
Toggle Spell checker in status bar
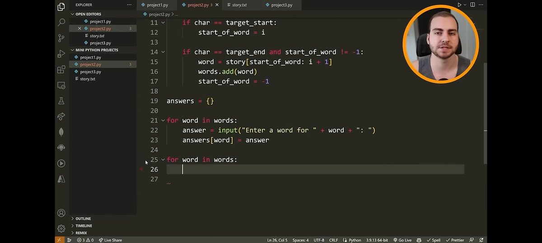click(x=433, y=240)
